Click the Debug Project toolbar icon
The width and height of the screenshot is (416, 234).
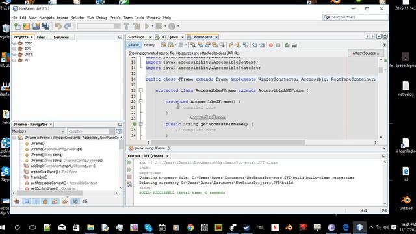159,26
